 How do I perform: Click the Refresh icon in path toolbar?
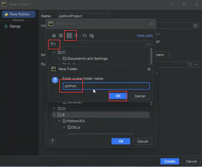85,36
